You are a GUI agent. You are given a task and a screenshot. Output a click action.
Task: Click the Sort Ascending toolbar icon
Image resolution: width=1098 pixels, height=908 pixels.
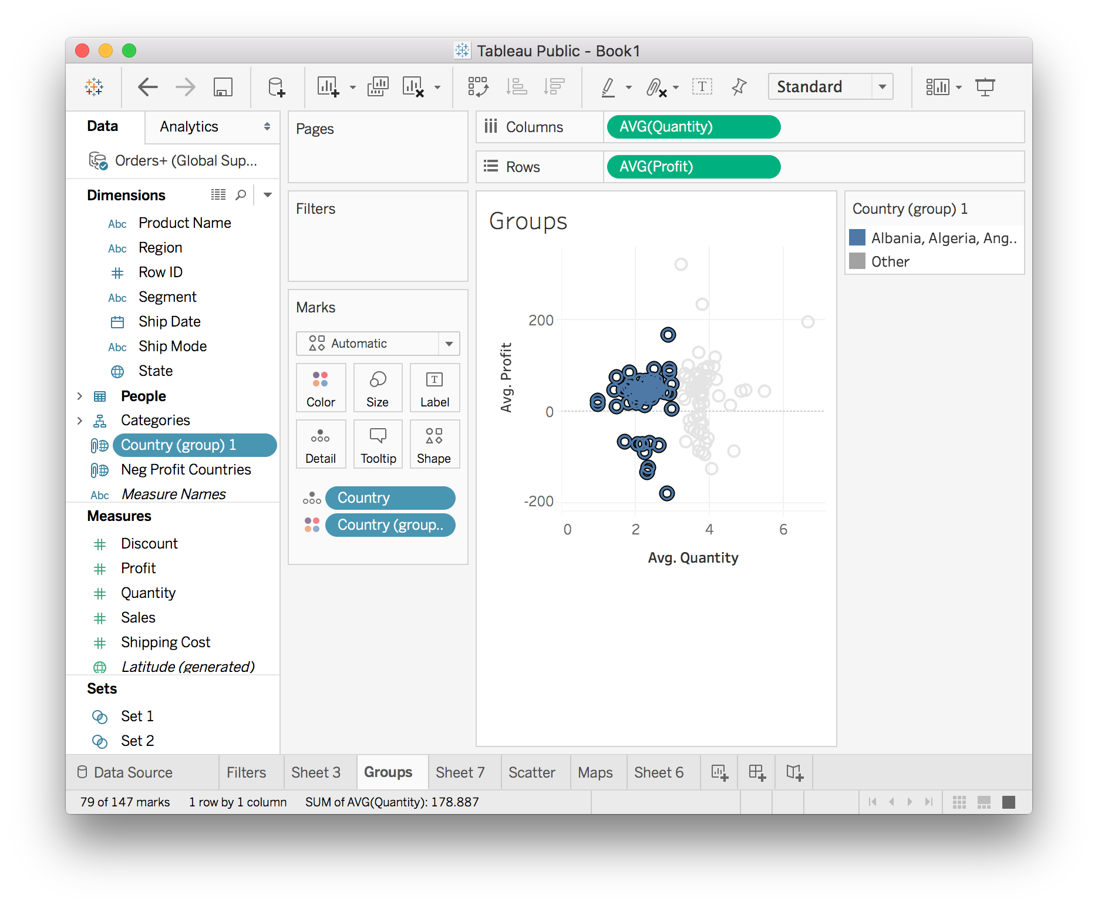click(517, 87)
